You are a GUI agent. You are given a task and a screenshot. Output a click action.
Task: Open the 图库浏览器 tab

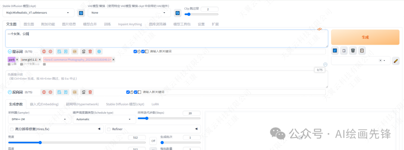click(x=157, y=24)
